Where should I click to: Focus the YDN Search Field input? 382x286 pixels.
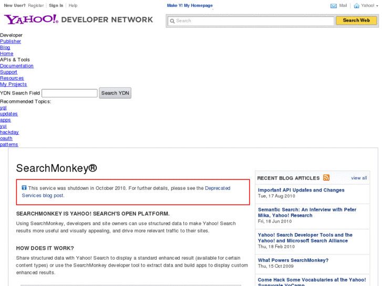tap(69, 93)
